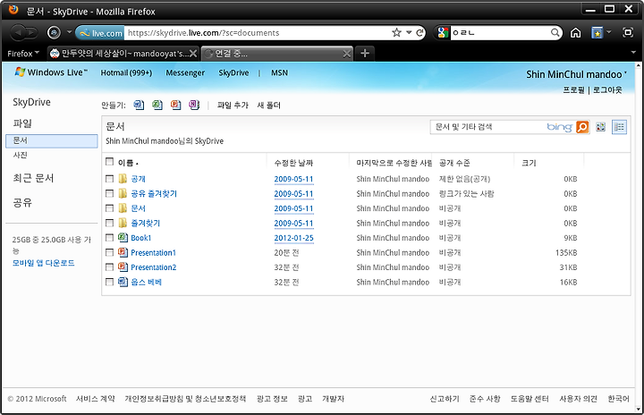Open the Presentation1 file link
644x415 pixels.
point(153,253)
